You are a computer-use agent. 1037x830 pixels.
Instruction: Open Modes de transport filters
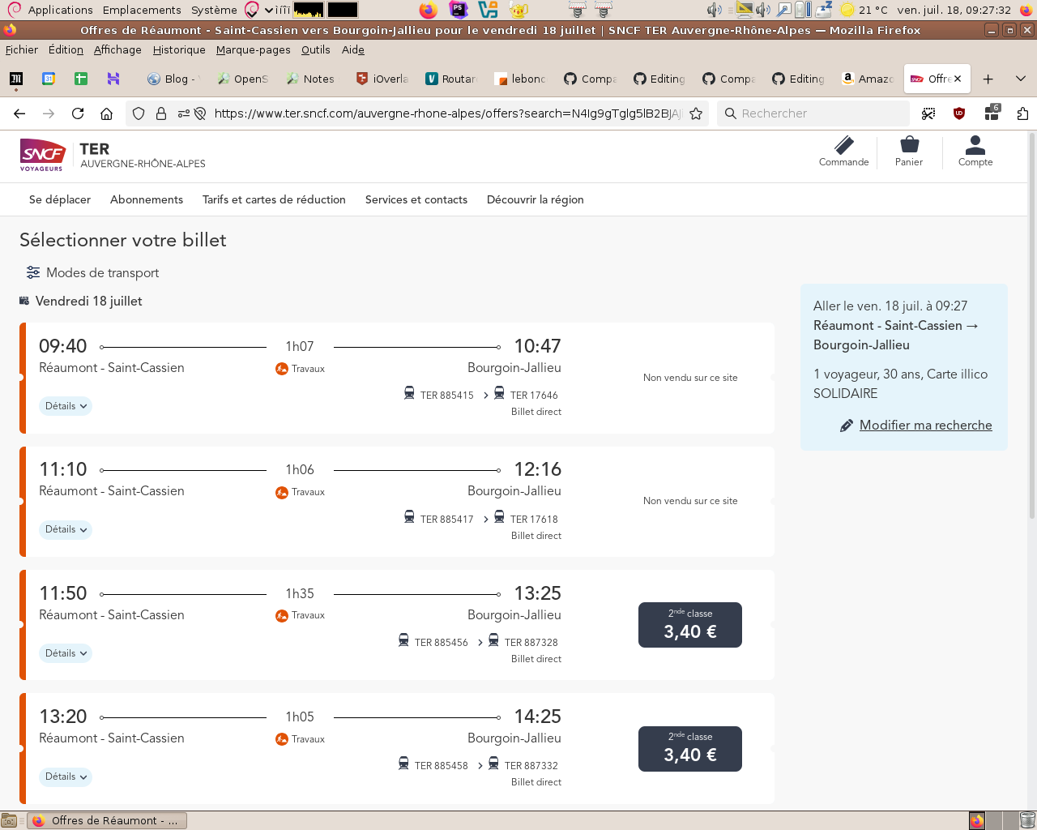click(92, 273)
